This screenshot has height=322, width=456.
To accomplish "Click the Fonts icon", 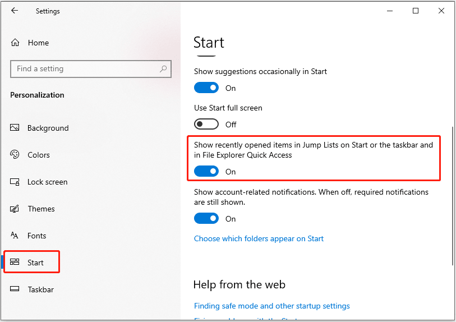I will click(x=15, y=235).
